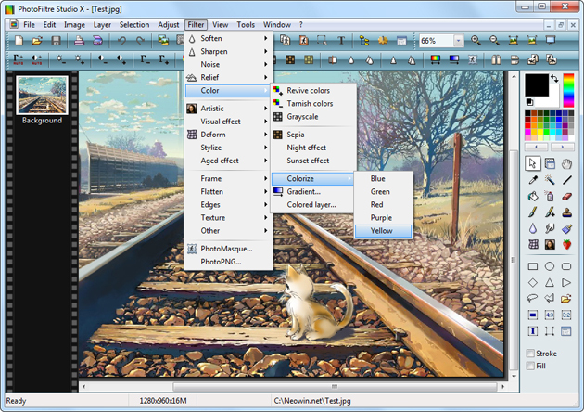
Task: Open the Gradient... filter dialog
Action: 313,192
